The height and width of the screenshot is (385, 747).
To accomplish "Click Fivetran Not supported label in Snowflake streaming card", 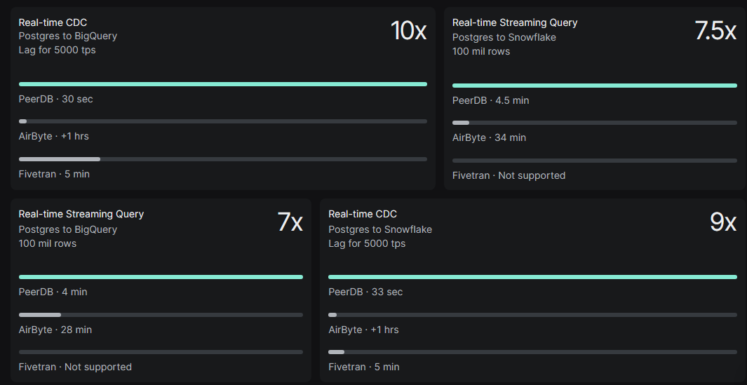I will tap(509, 175).
